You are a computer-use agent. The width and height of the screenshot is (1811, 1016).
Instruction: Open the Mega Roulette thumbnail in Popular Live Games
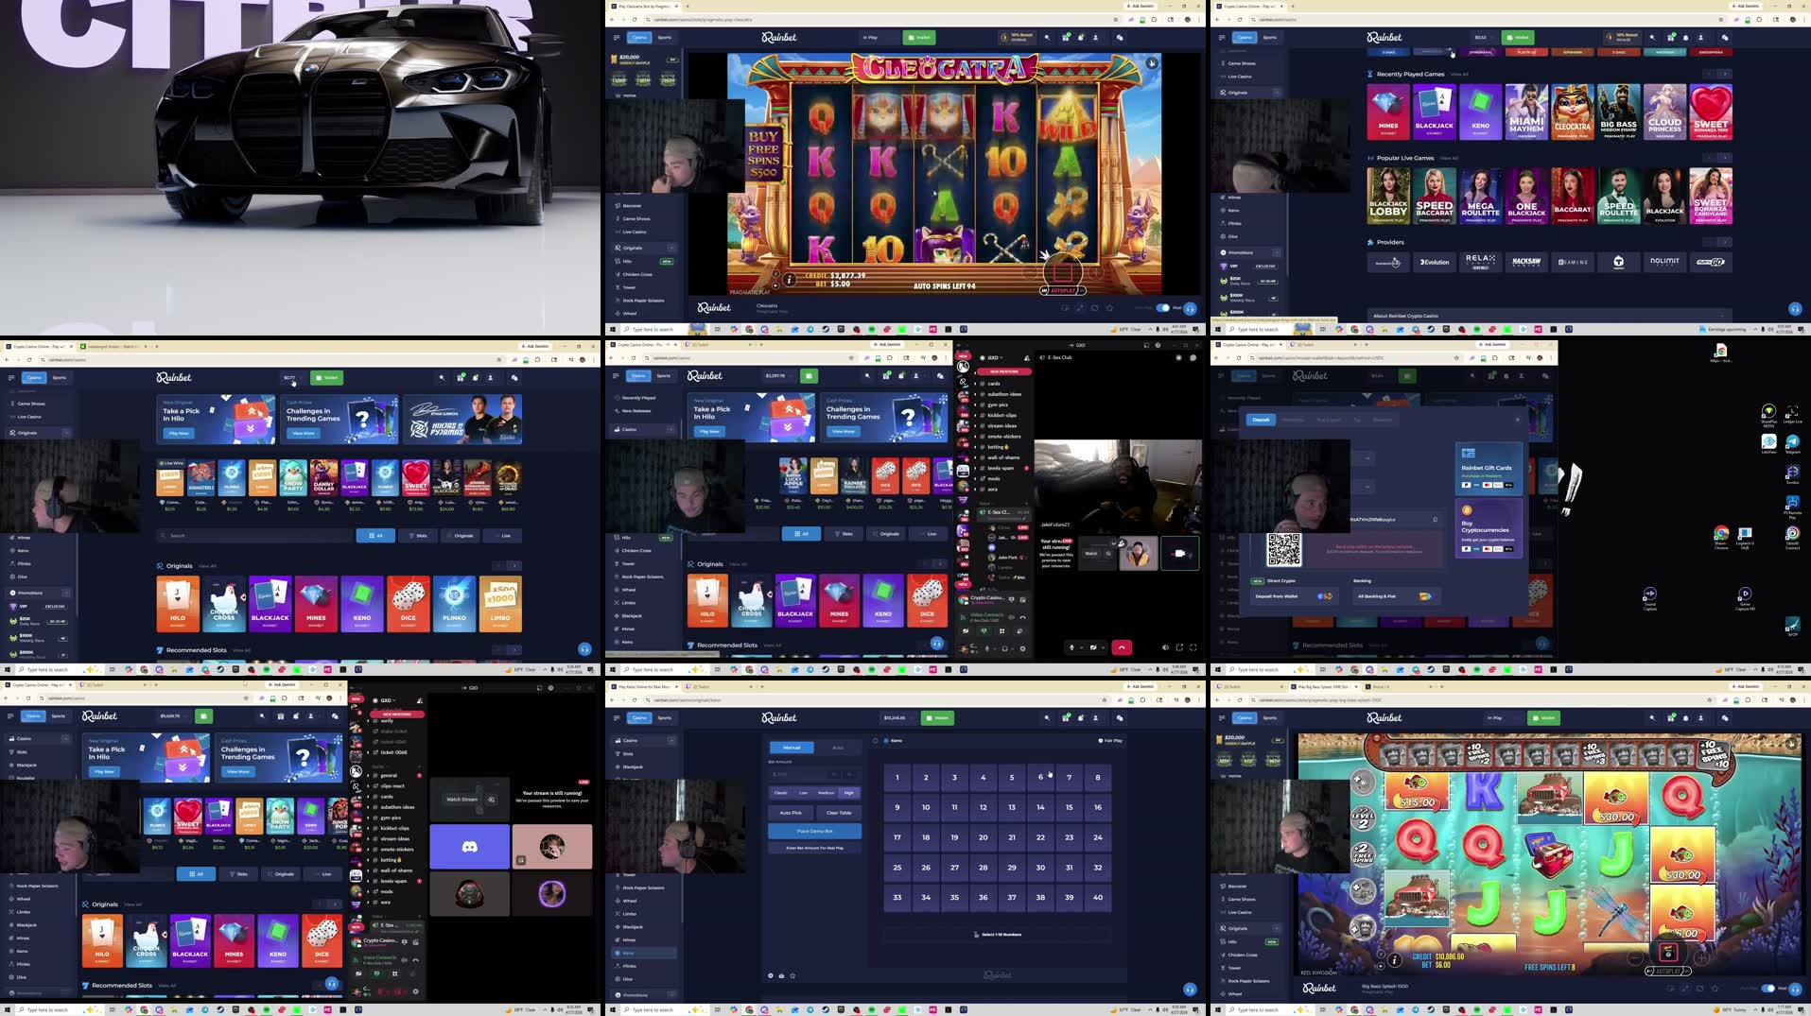click(x=1480, y=196)
